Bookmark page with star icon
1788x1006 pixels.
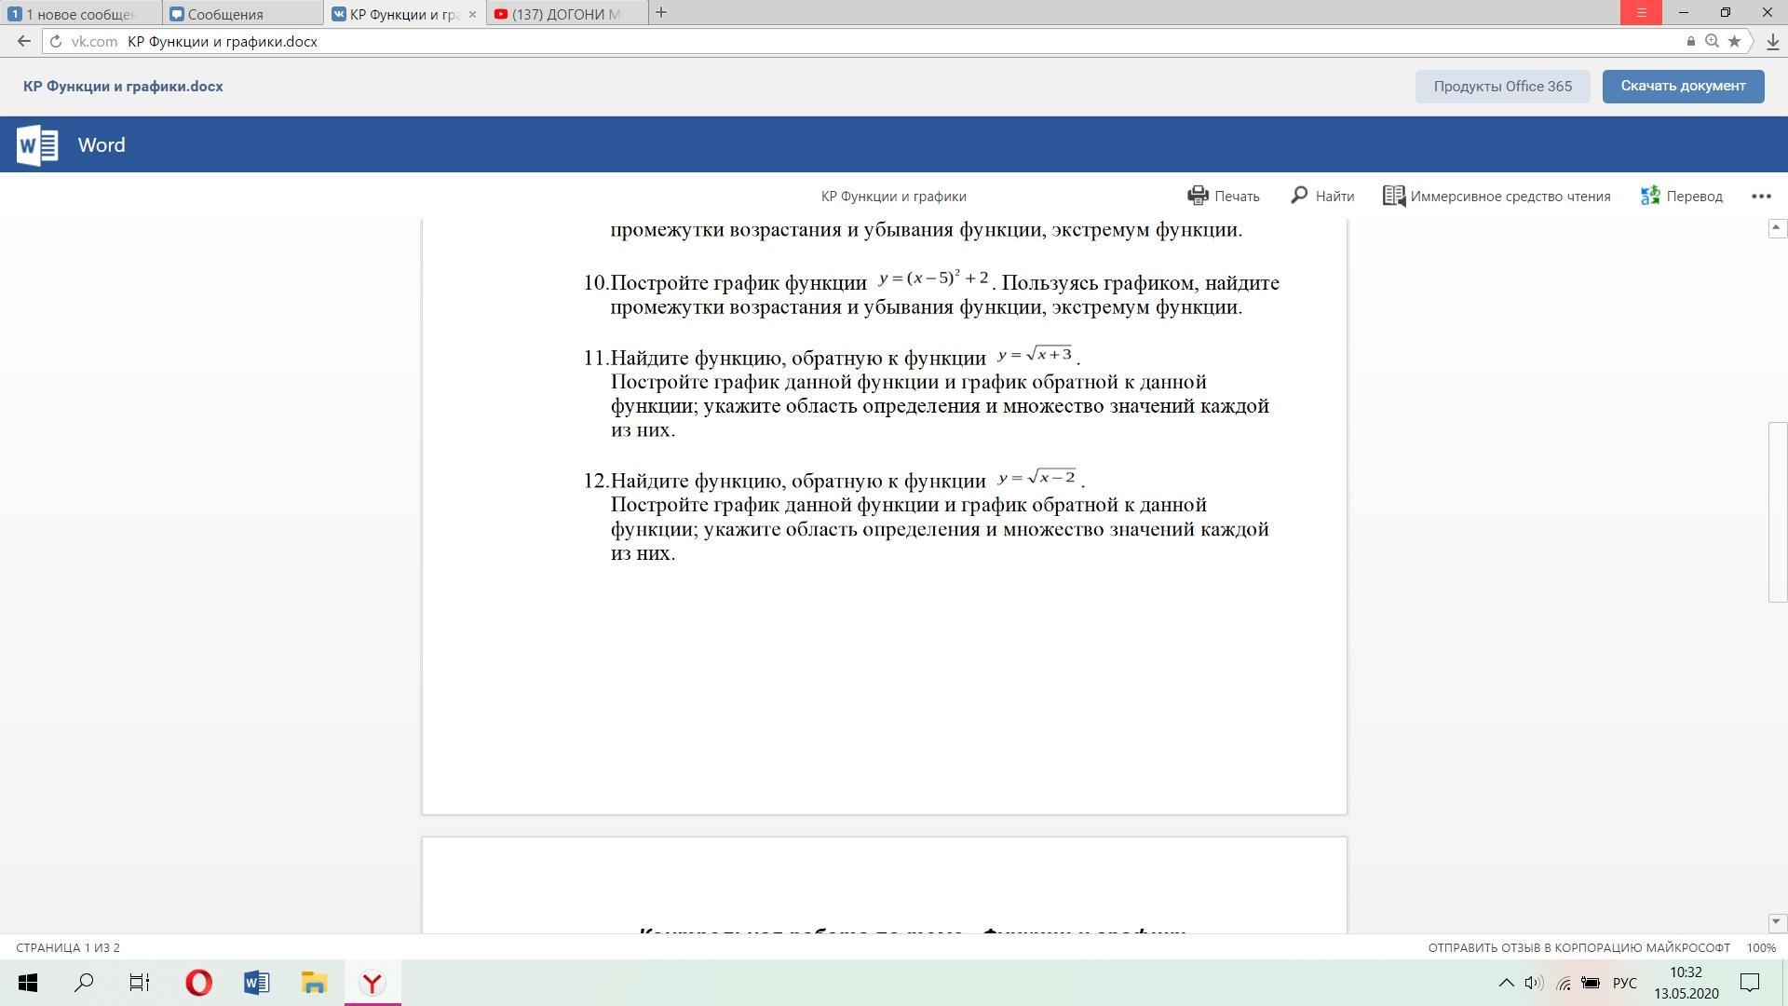point(1734,41)
